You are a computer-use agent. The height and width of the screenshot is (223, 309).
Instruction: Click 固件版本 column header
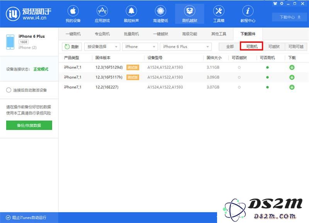click(x=103, y=57)
